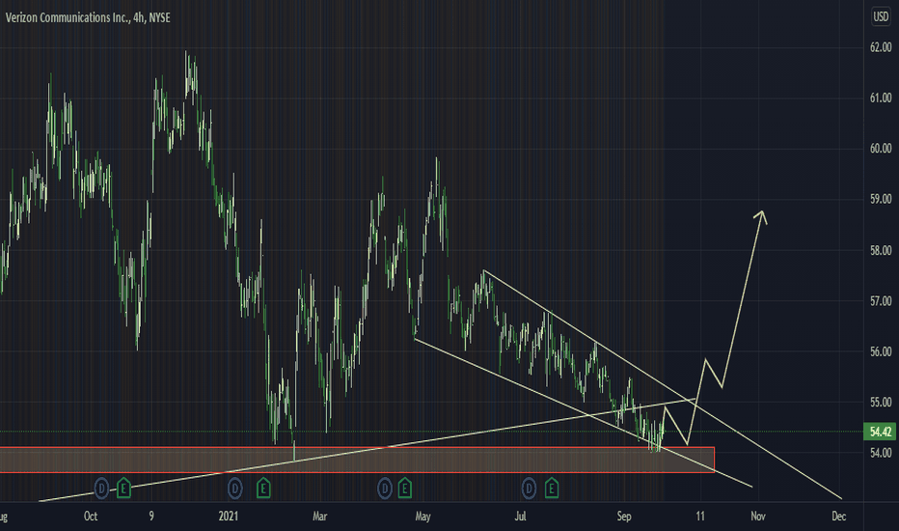Click the 55.00 price axis label

coord(881,403)
